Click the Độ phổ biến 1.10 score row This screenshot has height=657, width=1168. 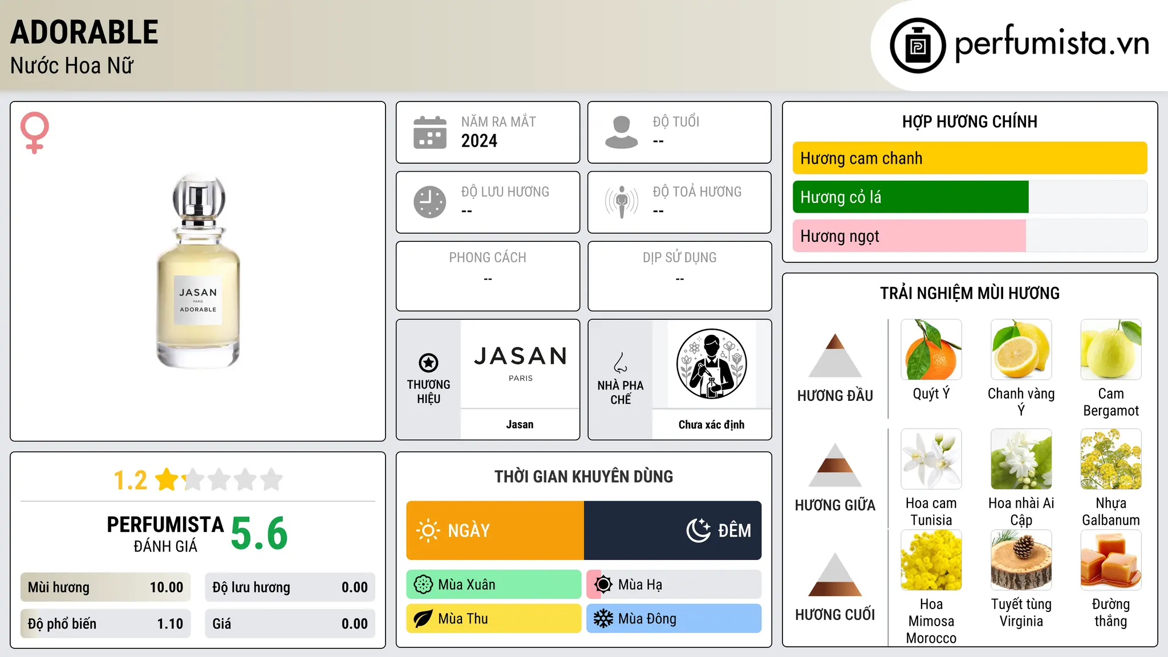tap(106, 624)
